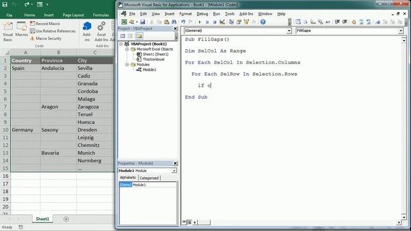The height and width of the screenshot is (231, 411).
Task: Toggle Breakpoint with the hand icon
Action: [x=354, y=22]
